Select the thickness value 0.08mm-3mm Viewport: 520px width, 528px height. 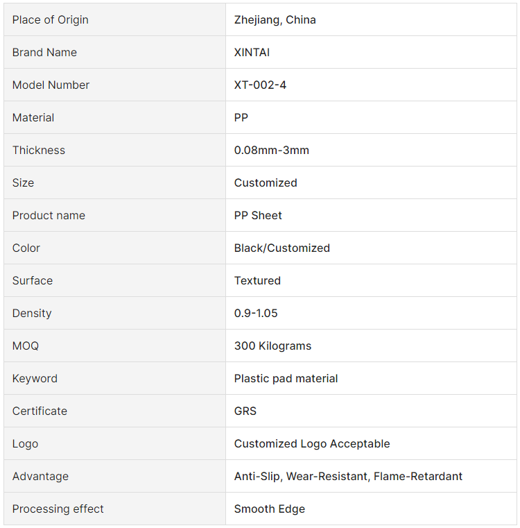[272, 150]
